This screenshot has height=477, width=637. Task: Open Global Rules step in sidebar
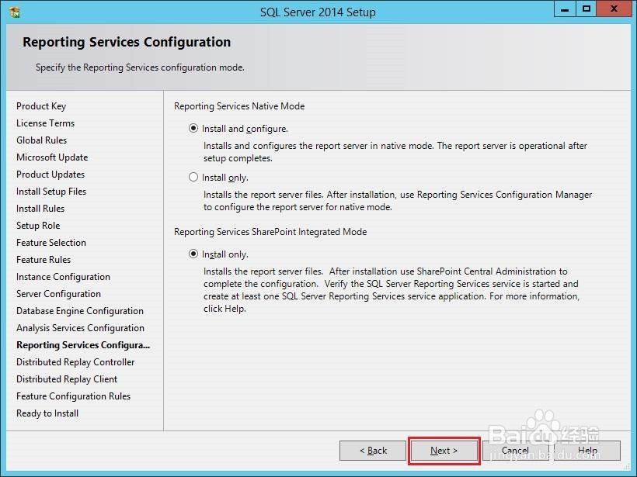pos(41,140)
